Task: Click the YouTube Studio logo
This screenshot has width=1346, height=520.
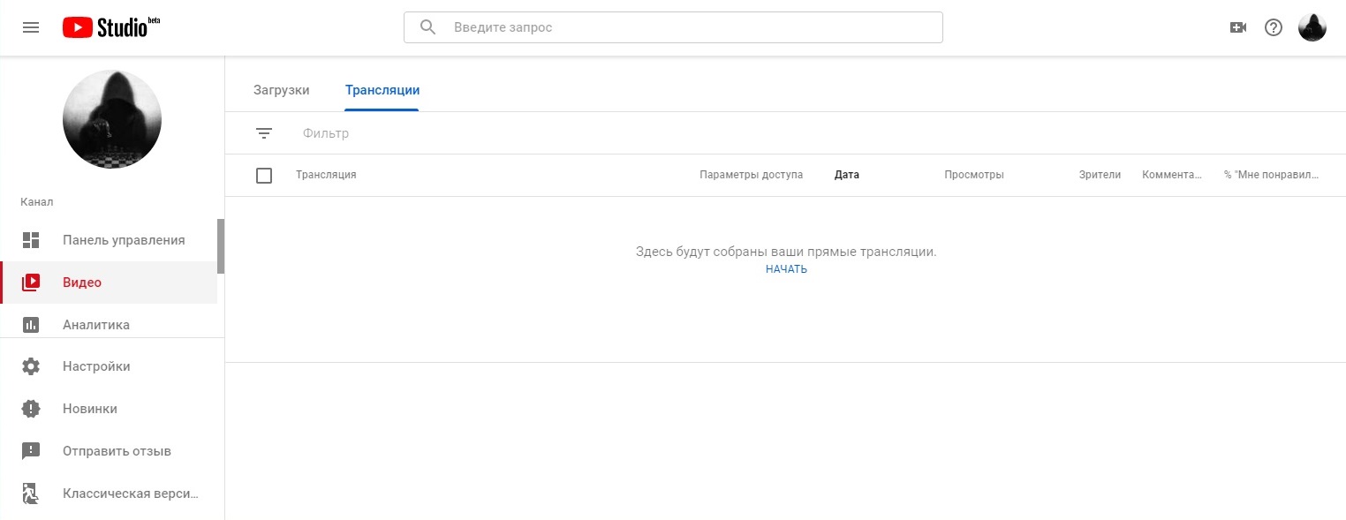Action: click(x=111, y=27)
